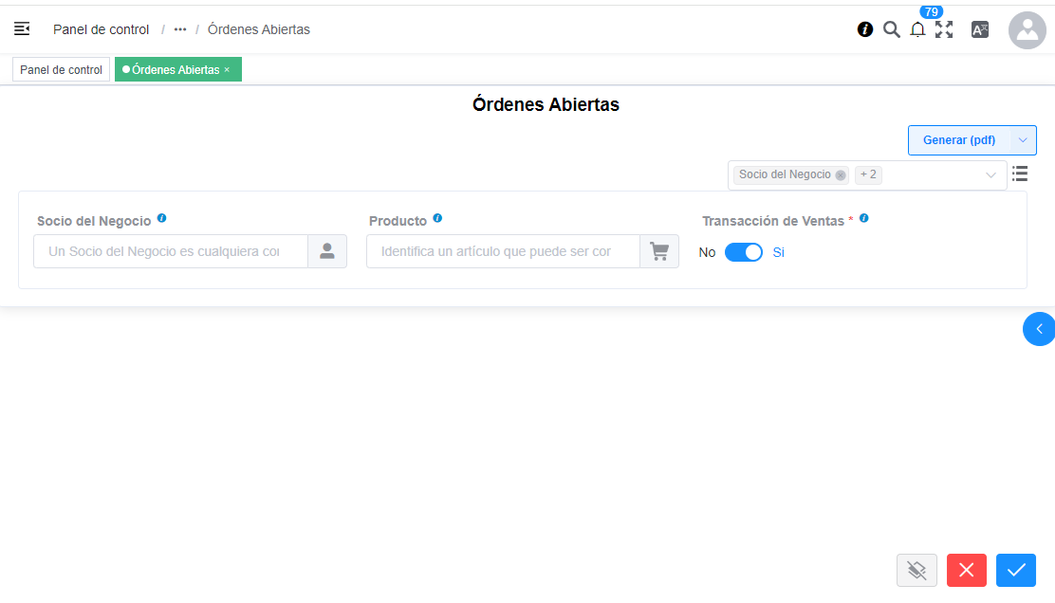The image size is (1055, 603).
Task: Open Producto shopping cart lookup icon
Action: (659, 251)
